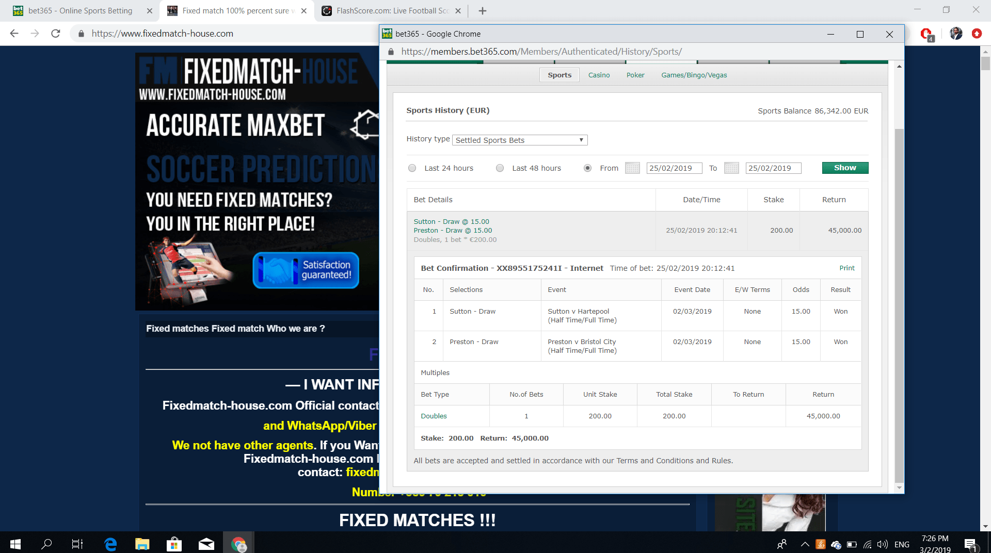This screenshot has width=991, height=553.
Task: Select the Last 24 hours radio button
Action: click(x=412, y=168)
